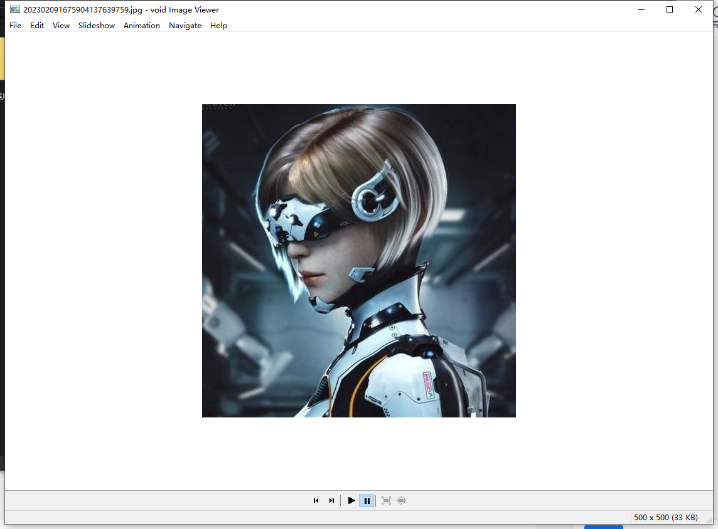This screenshot has height=529, width=718.
Task: Open the File menu
Action: click(15, 25)
